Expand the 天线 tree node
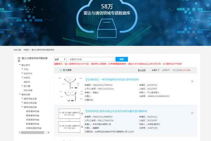The width and height of the screenshot is (211, 141). point(22,69)
